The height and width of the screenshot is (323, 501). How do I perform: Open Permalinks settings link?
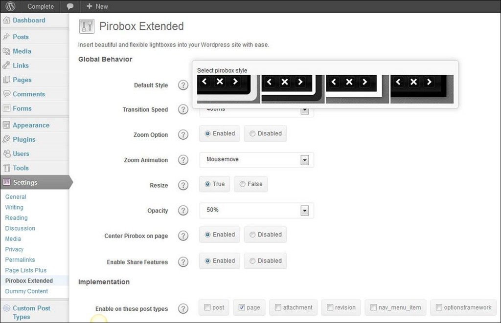(x=20, y=260)
